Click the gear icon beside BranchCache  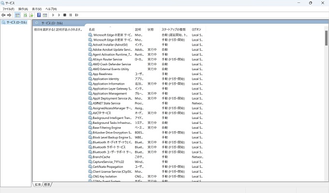[90, 157]
